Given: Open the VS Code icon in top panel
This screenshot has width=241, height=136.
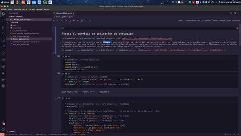Looking at the screenshot, I should [x=39, y=2].
